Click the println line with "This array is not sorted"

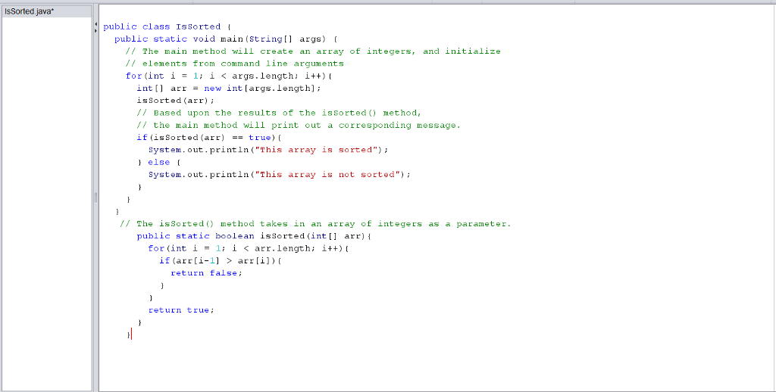click(280, 175)
